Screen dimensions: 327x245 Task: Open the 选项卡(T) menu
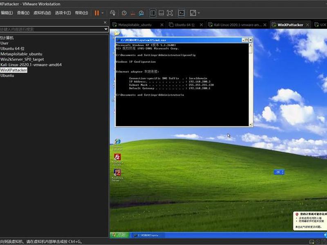pyautogui.click(x=63, y=13)
